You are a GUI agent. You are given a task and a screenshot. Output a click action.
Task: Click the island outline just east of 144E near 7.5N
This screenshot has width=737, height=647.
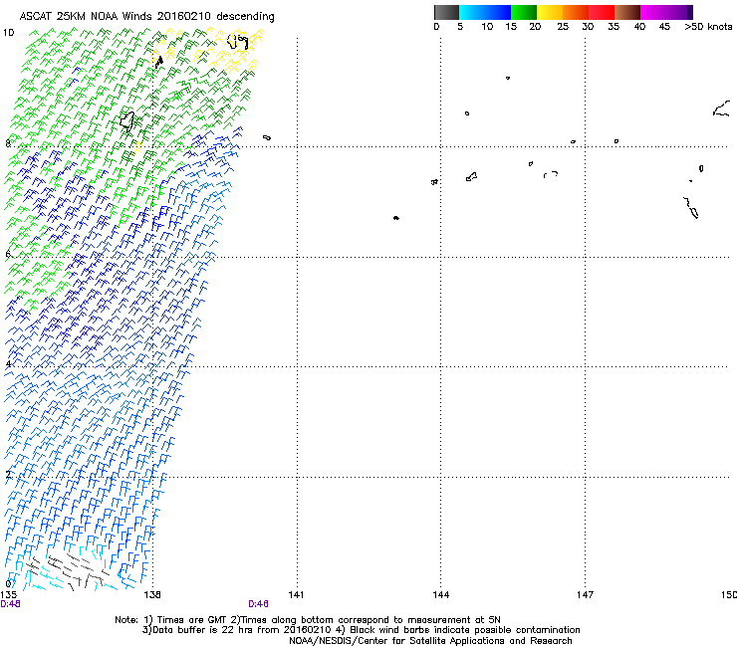click(x=472, y=176)
